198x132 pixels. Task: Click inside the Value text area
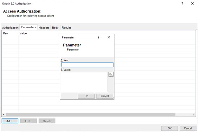[84, 82]
